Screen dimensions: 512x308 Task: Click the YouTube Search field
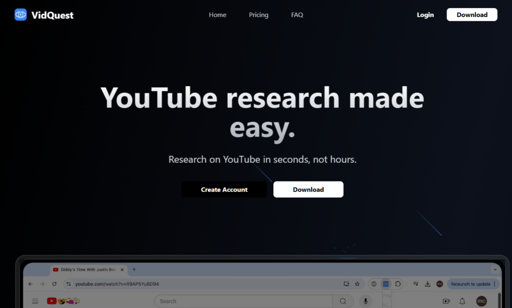(x=243, y=301)
